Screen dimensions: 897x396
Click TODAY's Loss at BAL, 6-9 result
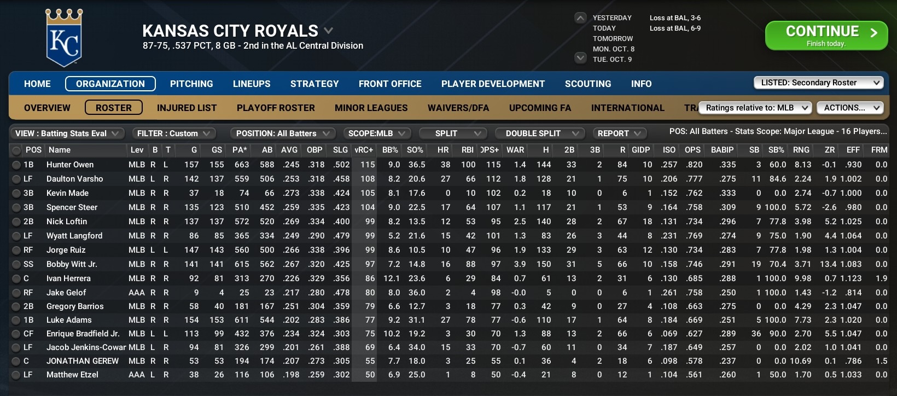[675, 28]
